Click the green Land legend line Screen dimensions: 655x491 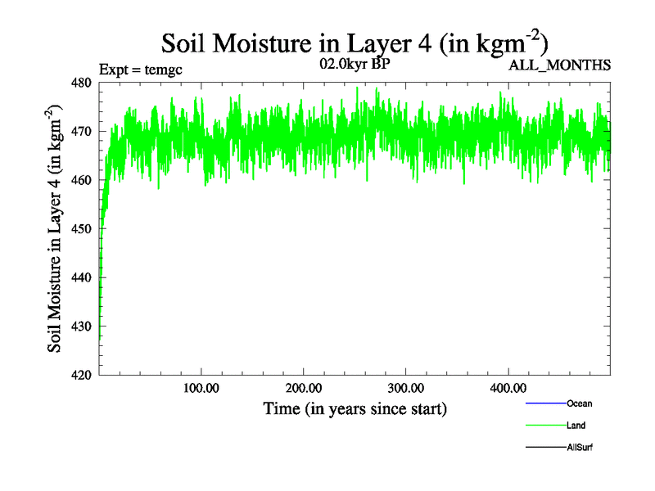[x=544, y=426]
